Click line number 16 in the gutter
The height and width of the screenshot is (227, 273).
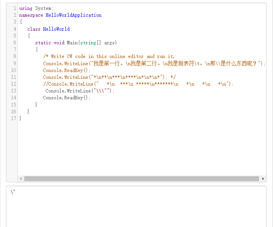click(14, 111)
